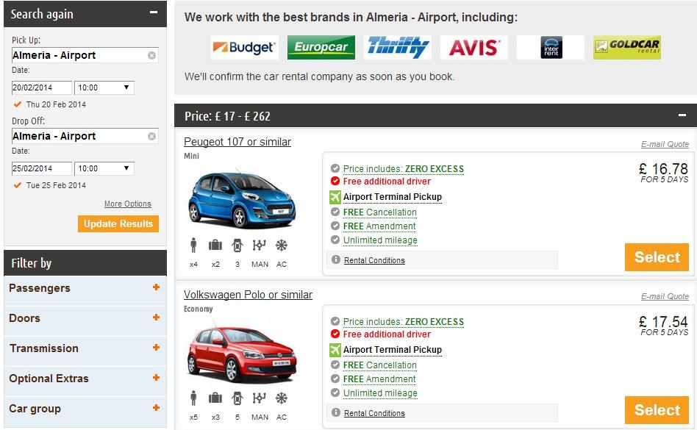Screen dimensions: 697x430
Task: Open the pick up time dropdown
Action: [x=104, y=87]
